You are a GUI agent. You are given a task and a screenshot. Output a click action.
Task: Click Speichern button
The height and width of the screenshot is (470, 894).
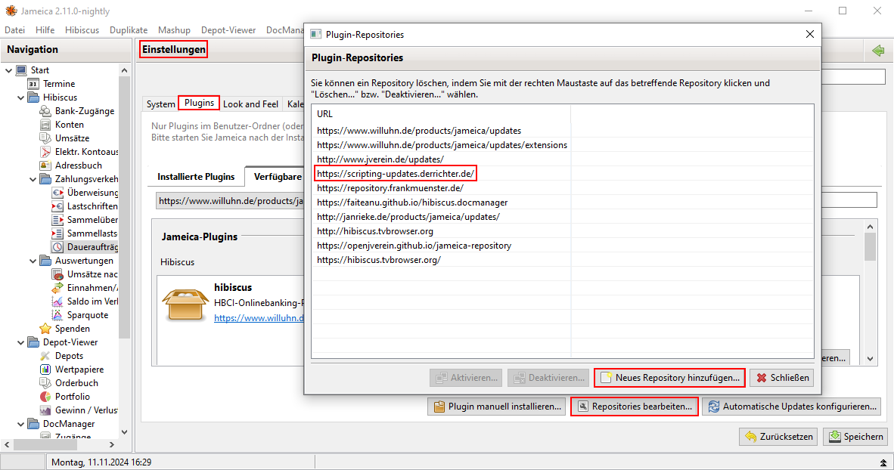click(855, 437)
